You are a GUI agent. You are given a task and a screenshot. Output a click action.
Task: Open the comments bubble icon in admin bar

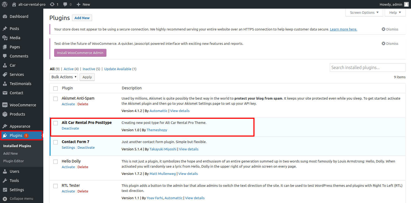[65, 4]
